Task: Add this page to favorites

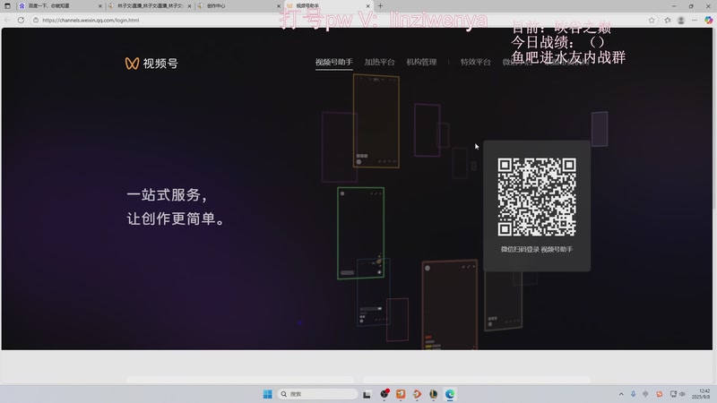Action: coord(652,20)
